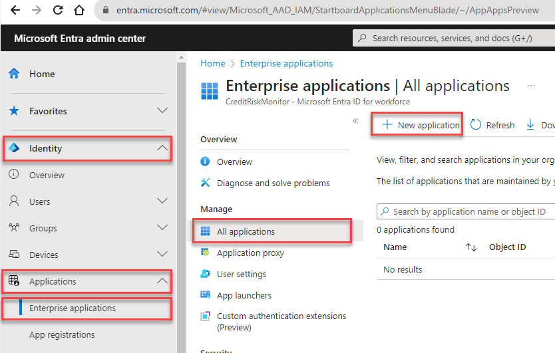Open Overview under Identity in sidebar
The image size is (555, 353).
tap(47, 175)
